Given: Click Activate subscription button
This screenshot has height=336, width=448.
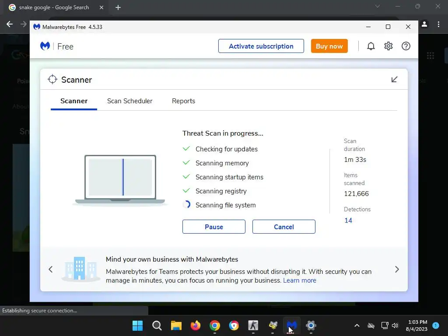Looking at the screenshot, I should [261, 46].
